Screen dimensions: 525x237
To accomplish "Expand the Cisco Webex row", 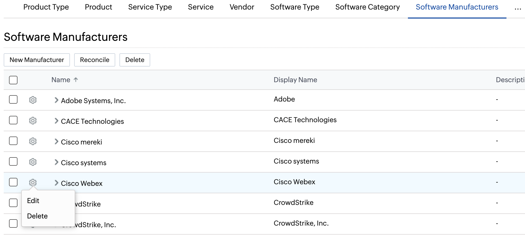I will pyautogui.click(x=56, y=183).
